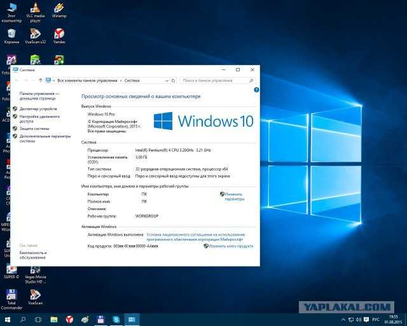Image resolution: width=407 pixels, height=326 pixels.
Task: Open Дополнительные параметры системы link
Action: [45, 139]
